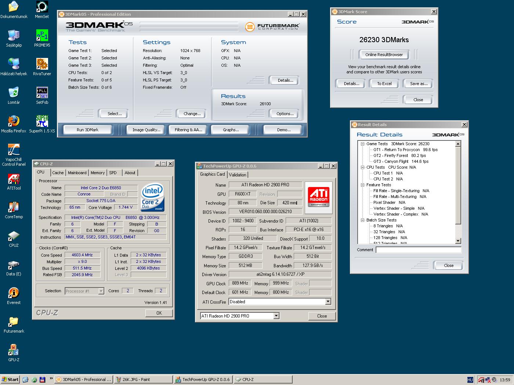Collapse the Game Tests tree node

pos(362,144)
